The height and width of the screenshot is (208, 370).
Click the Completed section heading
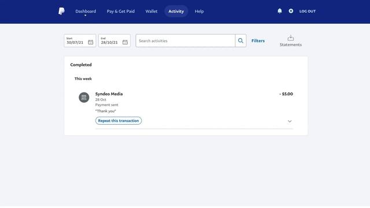[x=81, y=65]
